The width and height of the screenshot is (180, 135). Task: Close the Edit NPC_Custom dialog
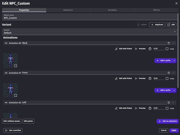pyautogui.click(x=177, y=4)
